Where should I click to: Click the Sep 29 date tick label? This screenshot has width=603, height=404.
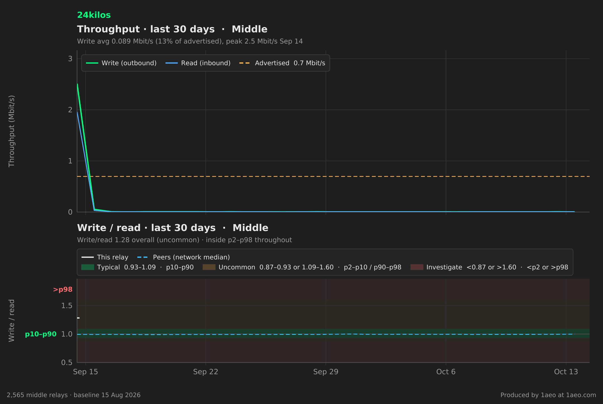tap(326, 372)
